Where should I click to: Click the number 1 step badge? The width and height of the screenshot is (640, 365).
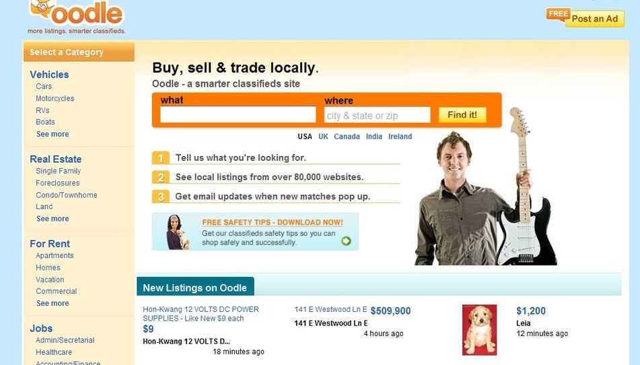coord(161,158)
